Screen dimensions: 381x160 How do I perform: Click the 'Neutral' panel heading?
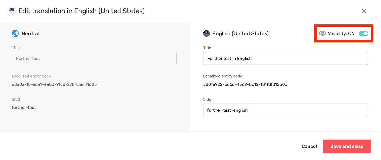(x=30, y=33)
